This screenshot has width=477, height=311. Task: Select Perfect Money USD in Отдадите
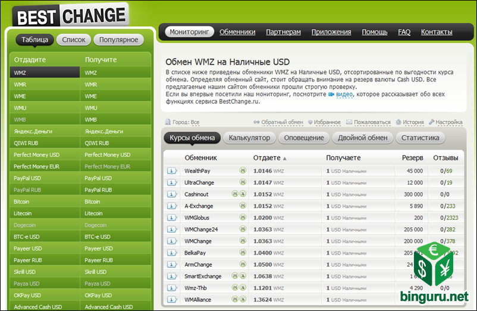point(45,155)
